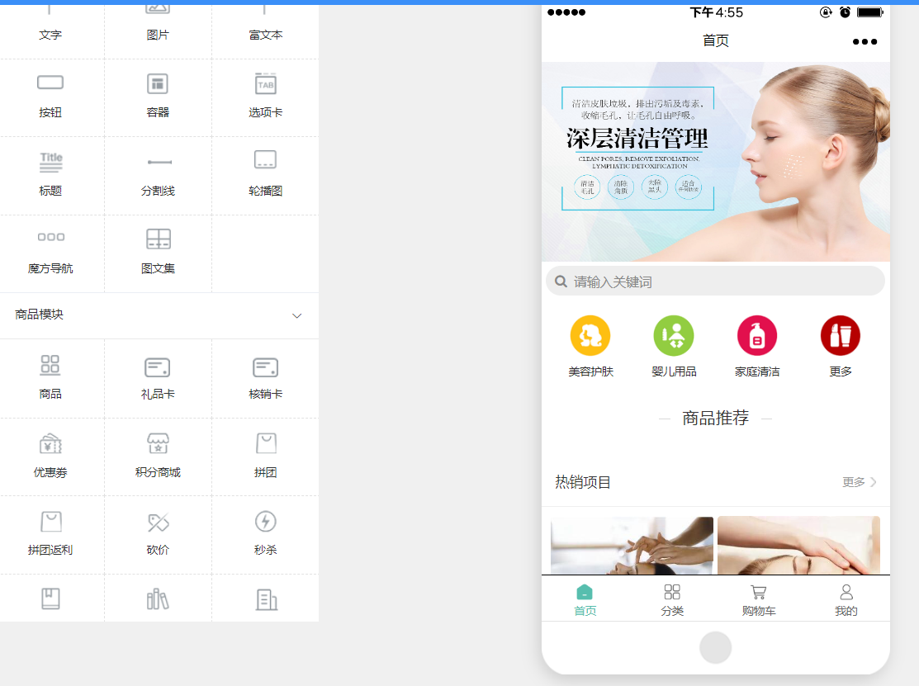Click the 商品模块 section label

click(x=40, y=315)
